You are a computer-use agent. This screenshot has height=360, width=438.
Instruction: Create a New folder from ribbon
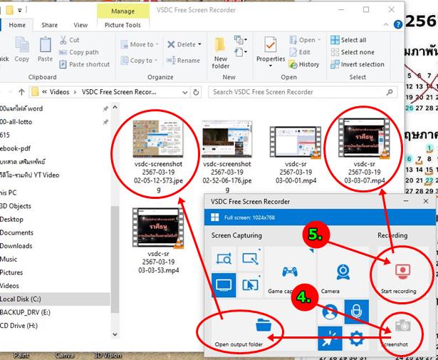(x=220, y=53)
